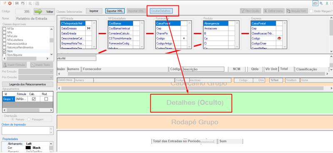This screenshot has height=153, width=333.
Task: Click the Código input field showing 395
Action: click(x=23, y=12)
